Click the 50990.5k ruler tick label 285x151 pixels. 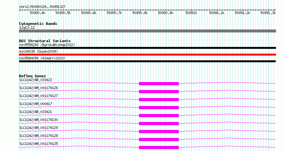coord(63,13)
